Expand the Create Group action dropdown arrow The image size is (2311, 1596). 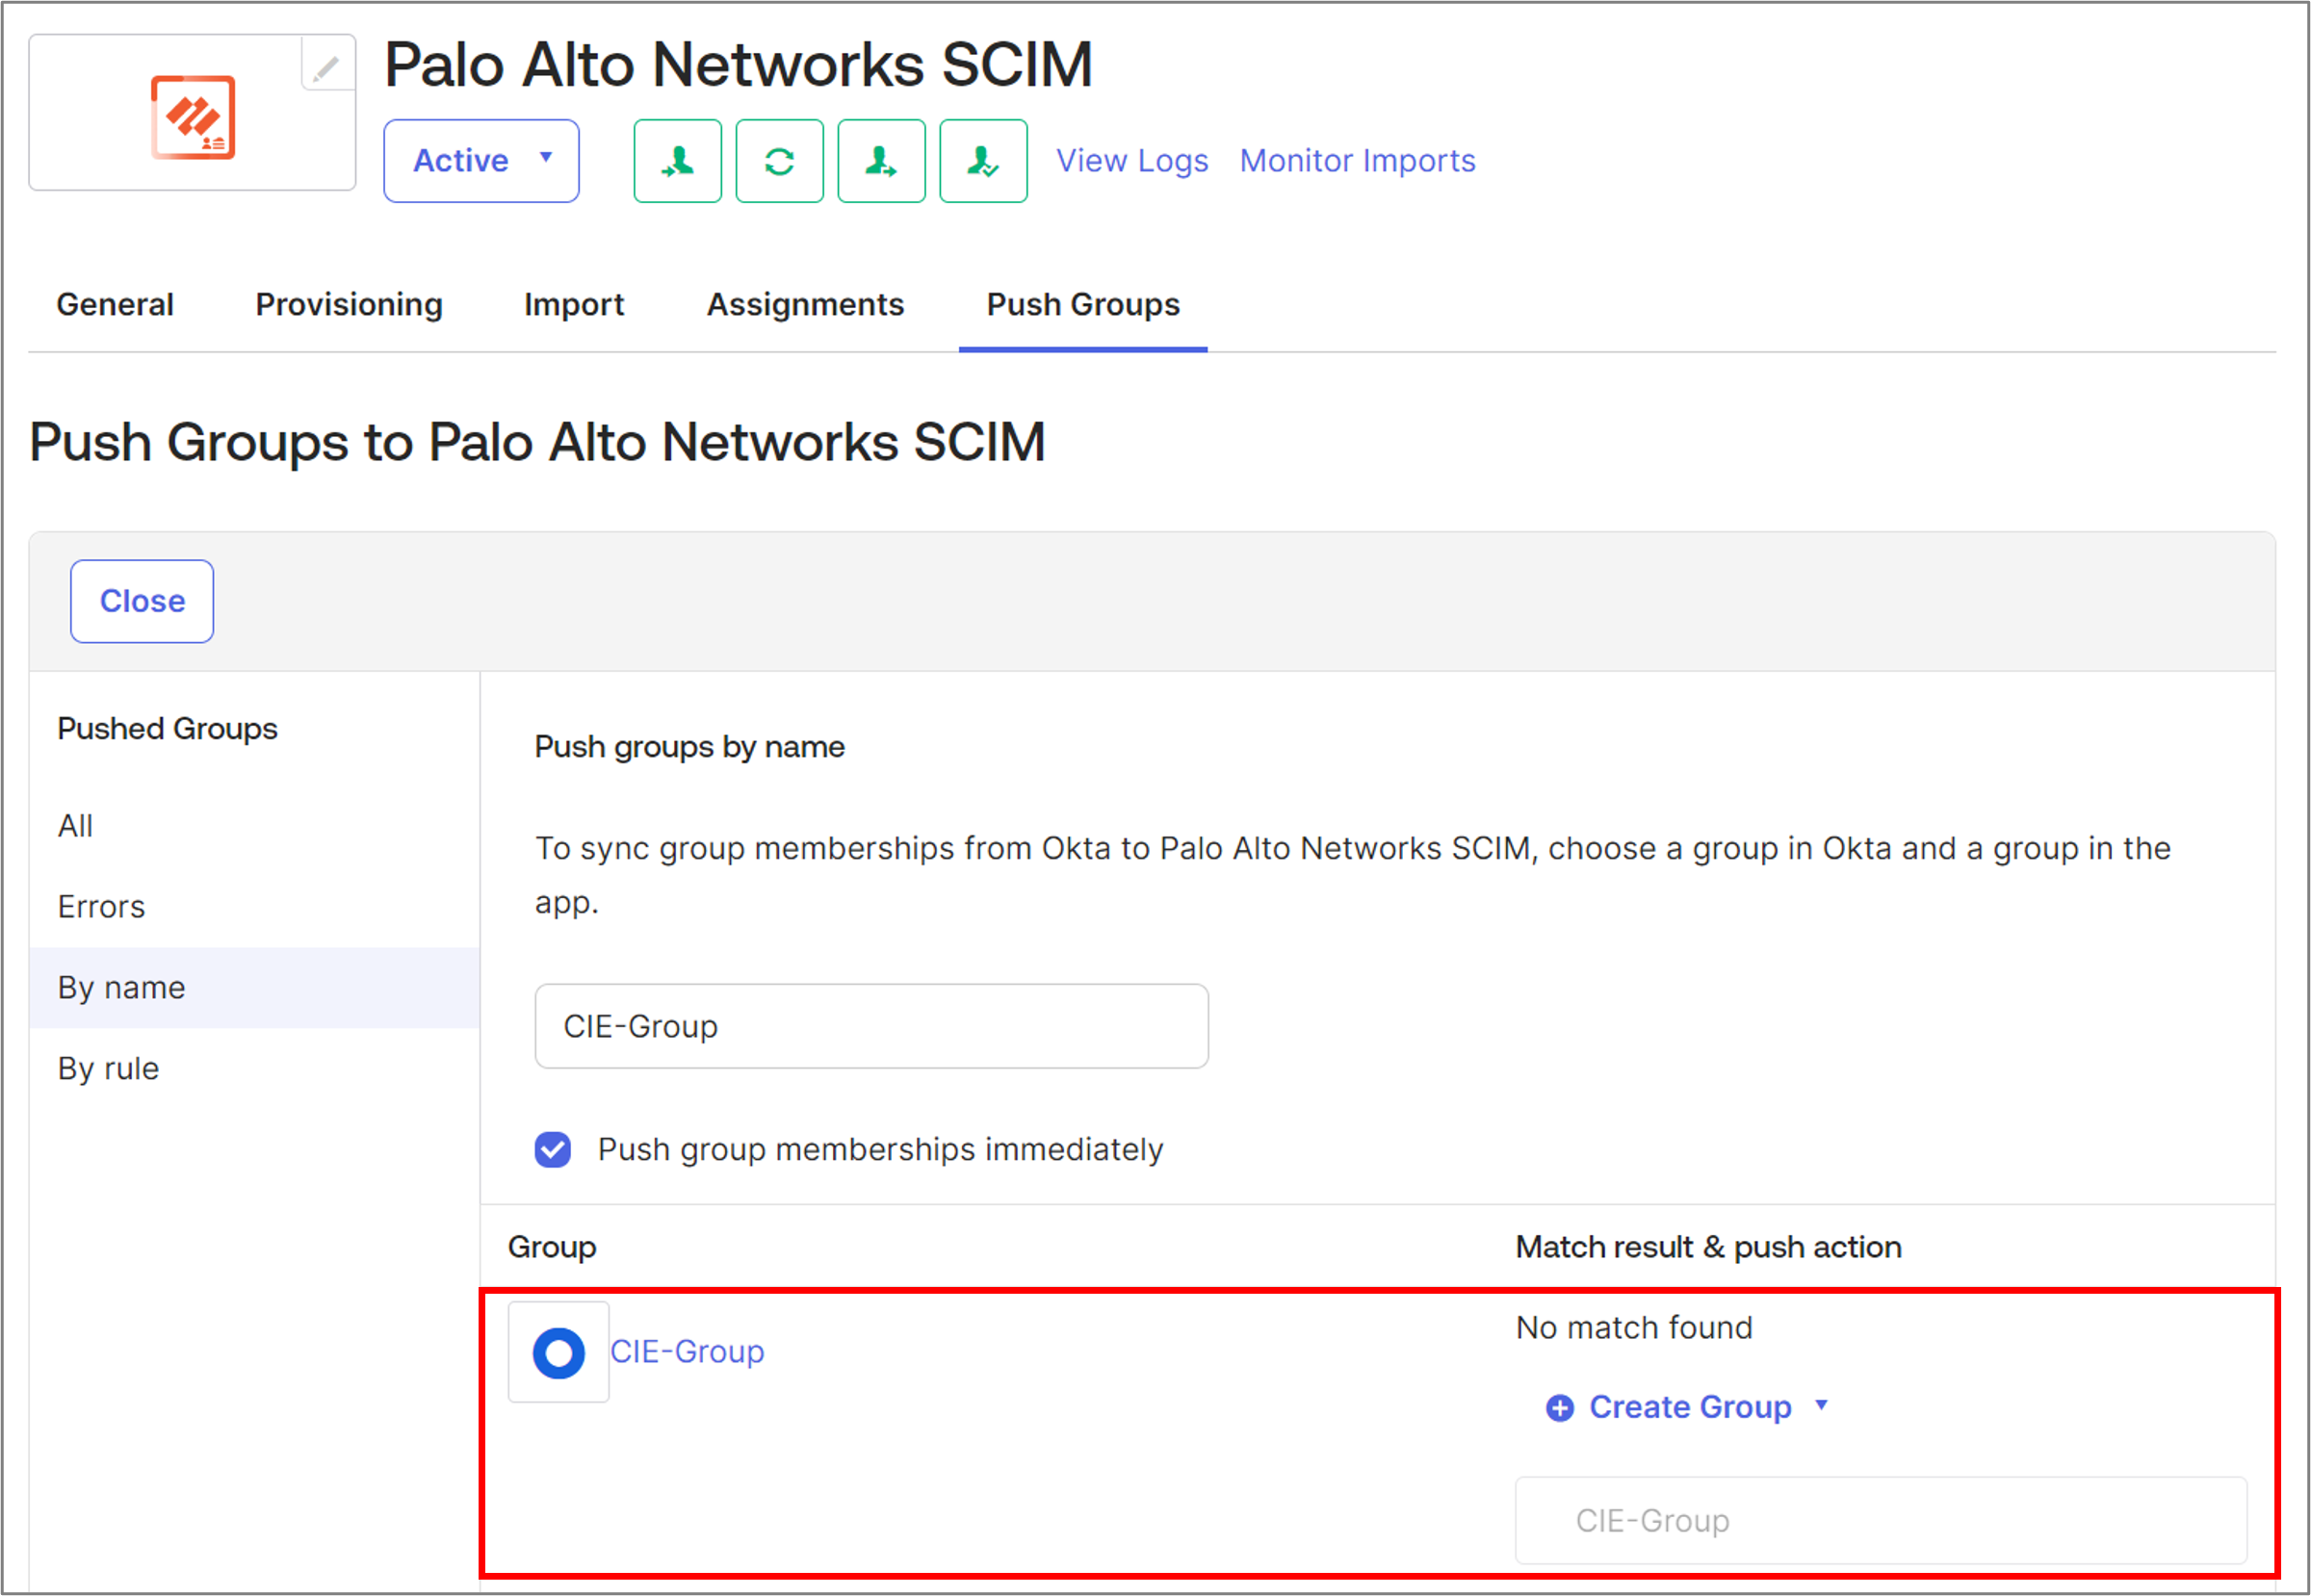(1822, 1405)
